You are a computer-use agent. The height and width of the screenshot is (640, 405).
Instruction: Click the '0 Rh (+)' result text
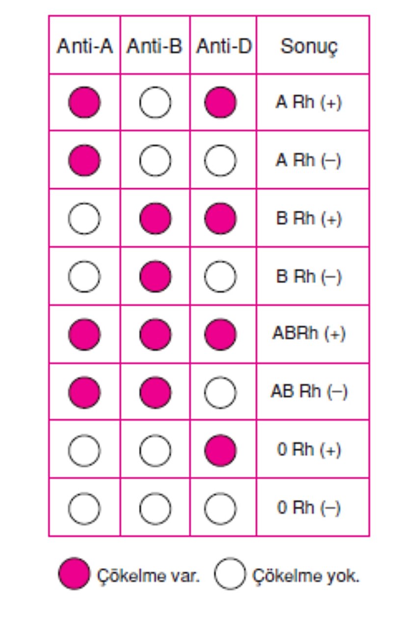point(309,450)
